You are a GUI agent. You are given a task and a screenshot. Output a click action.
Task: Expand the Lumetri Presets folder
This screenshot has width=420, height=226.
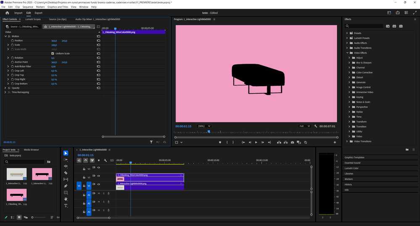[x=347, y=38]
